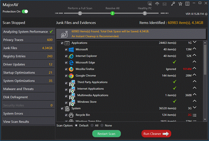
Task: Expand the Multimedia Applications chevron
Action: coord(194,94)
